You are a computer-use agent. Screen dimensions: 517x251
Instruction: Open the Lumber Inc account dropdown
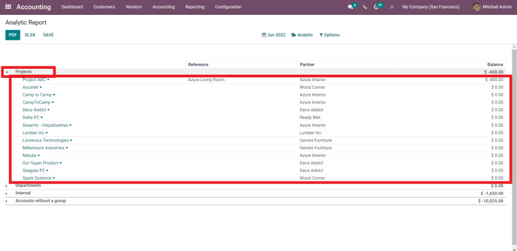[46, 133]
